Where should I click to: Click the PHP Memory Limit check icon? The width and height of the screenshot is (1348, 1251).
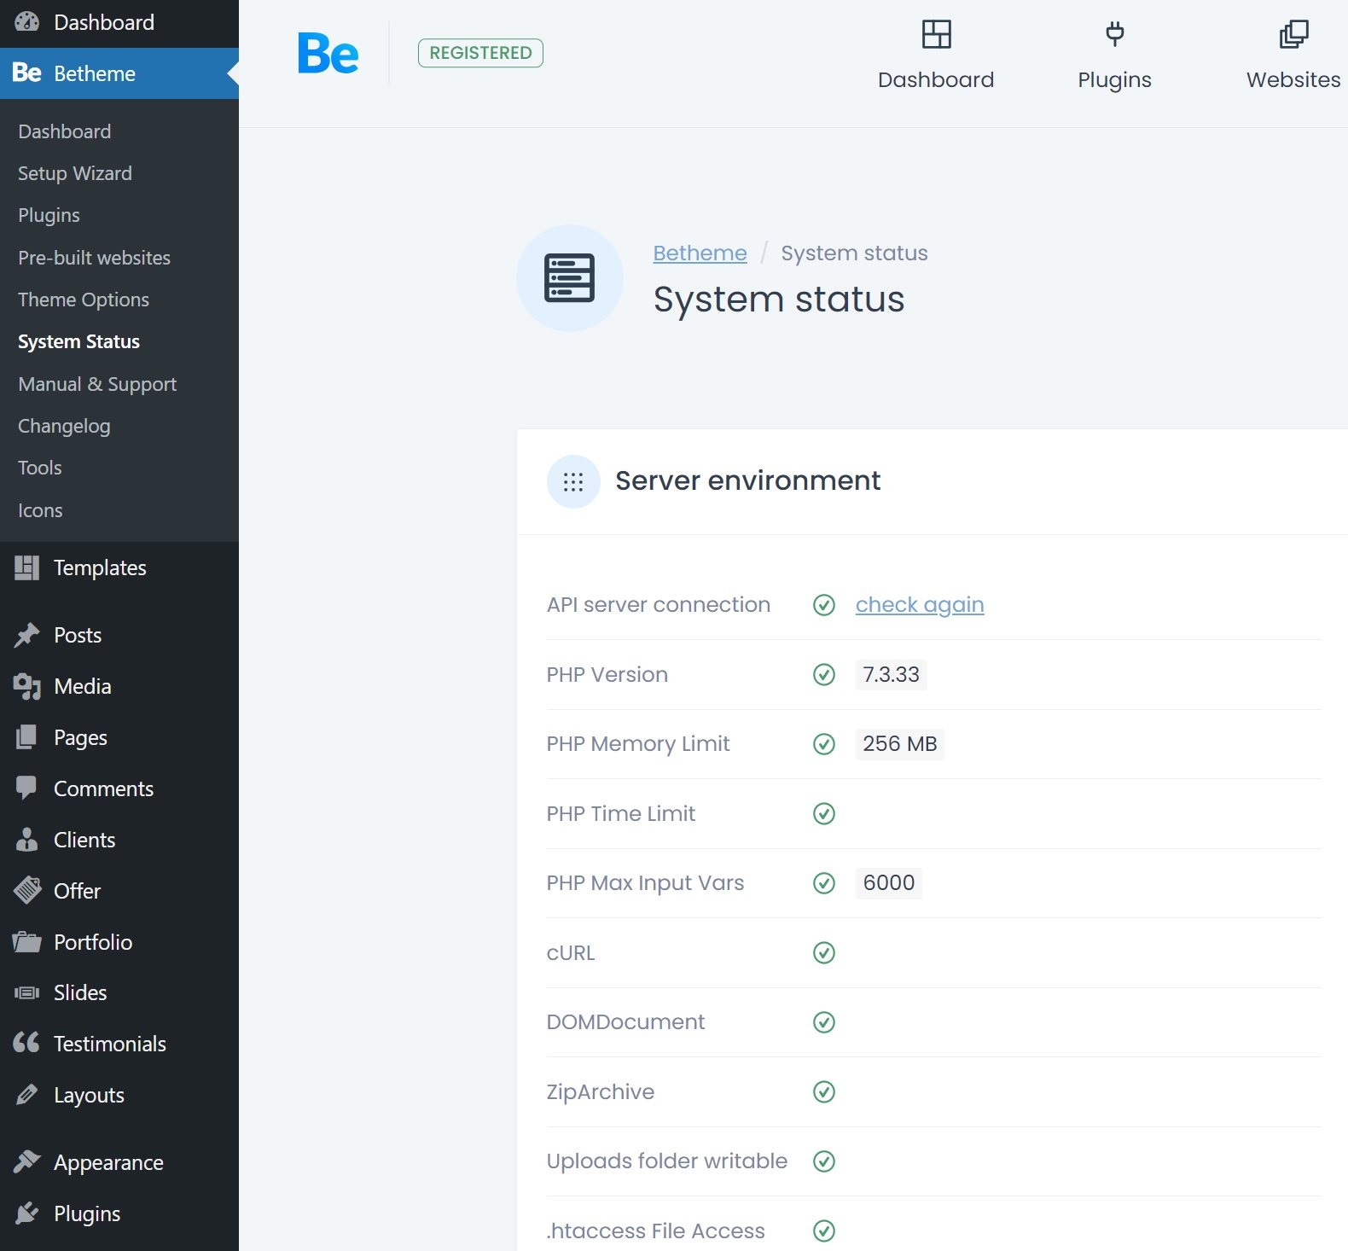(x=824, y=744)
